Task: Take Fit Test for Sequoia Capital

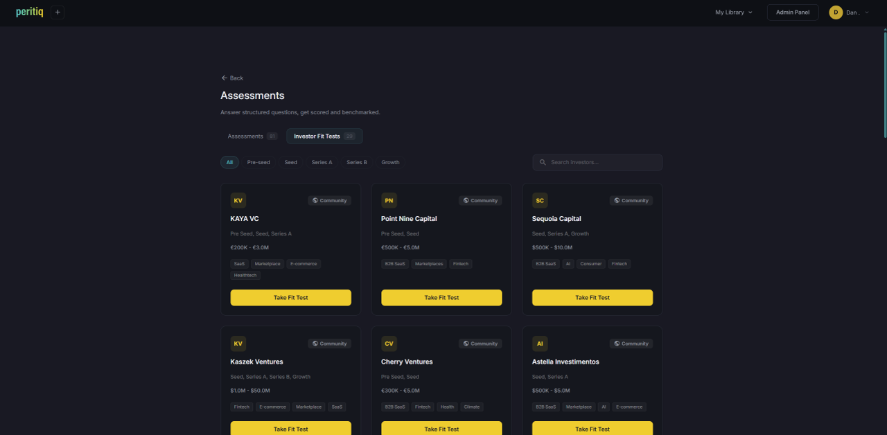Action: pos(592,298)
